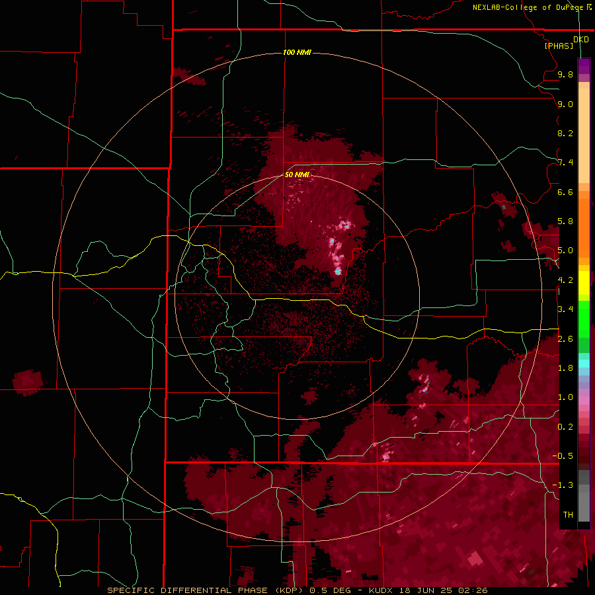Click the -0.5 value on the color scale
The image size is (595, 595).
(563, 456)
